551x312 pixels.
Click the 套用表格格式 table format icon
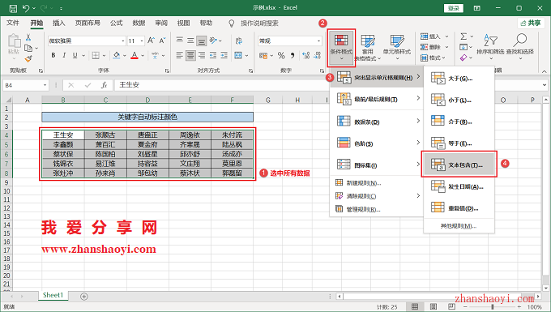click(368, 48)
